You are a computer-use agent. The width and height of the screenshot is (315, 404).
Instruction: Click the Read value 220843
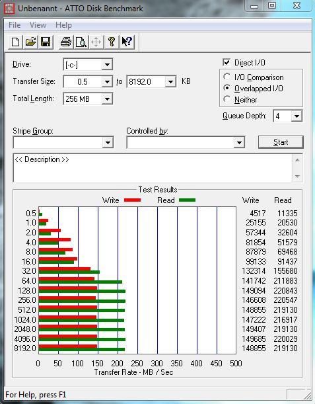click(286, 291)
